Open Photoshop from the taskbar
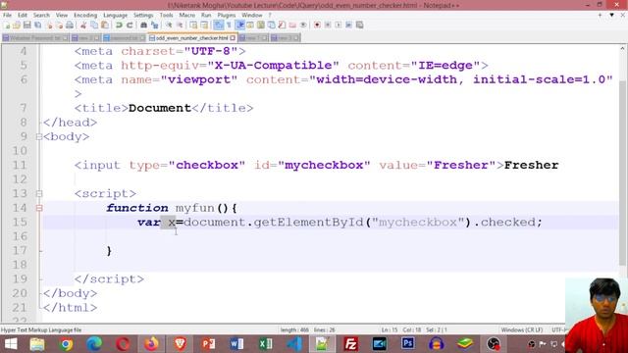628x353 pixels. pyautogui.click(x=408, y=344)
